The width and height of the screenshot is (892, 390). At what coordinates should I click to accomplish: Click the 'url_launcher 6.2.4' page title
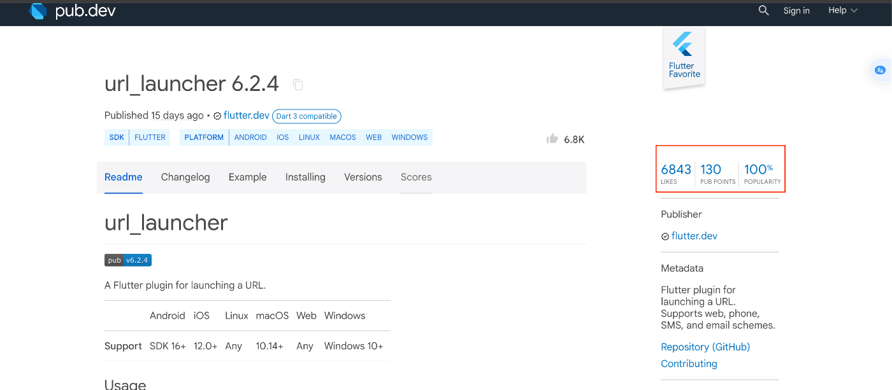192,84
